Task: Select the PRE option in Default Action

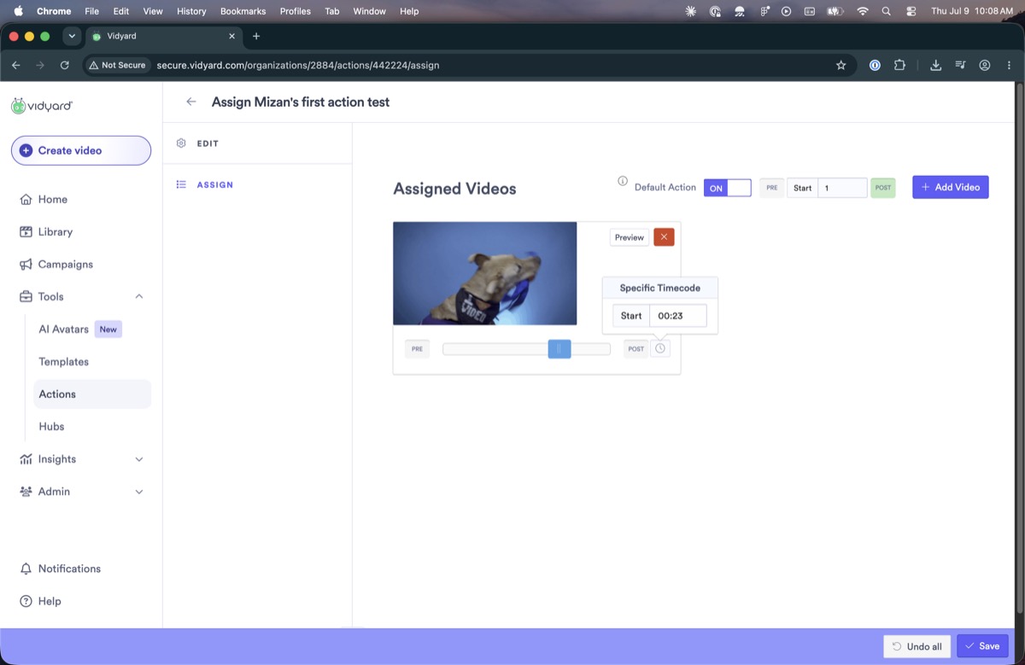Action: tap(771, 188)
